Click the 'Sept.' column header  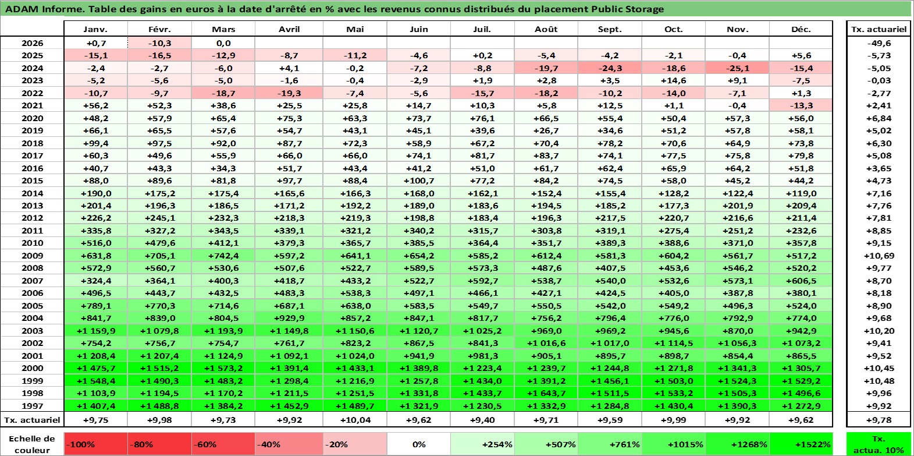click(x=610, y=29)
